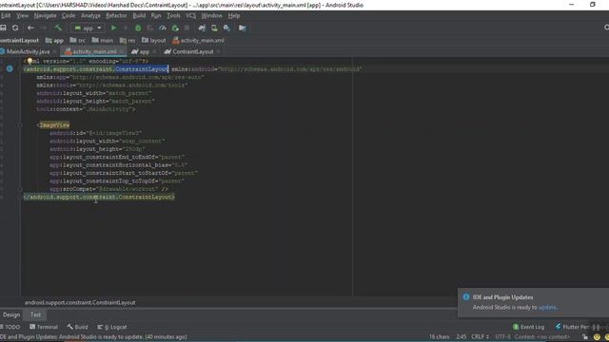The width and height of the screenshot is (609, 342).
Task: Open the Help menu
Action: pos(234,16)
